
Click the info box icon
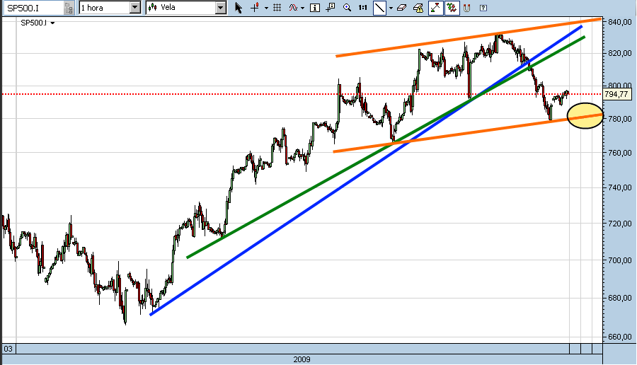tap(315, 8)
